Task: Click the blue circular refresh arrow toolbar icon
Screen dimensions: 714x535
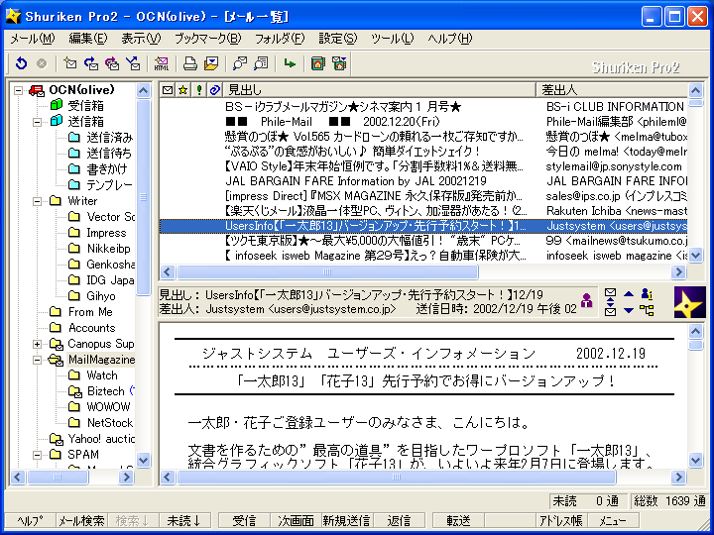Action: click(x=21, y=63)
